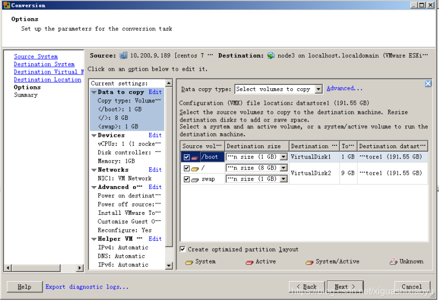Select the VirtualDisk2 cell
439x302 pixels.
tap(314, 173)
